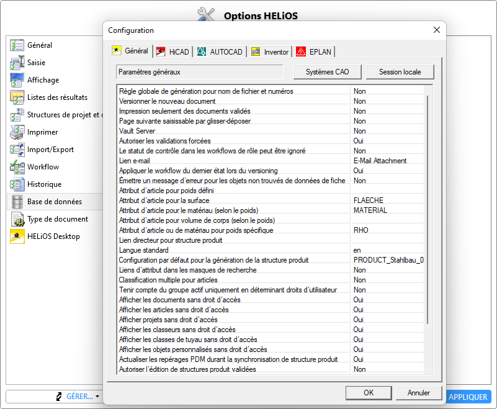Select the Général tab in Configuration
The width and height of the screenshot is (497, 409).
[x=130, y=51]
